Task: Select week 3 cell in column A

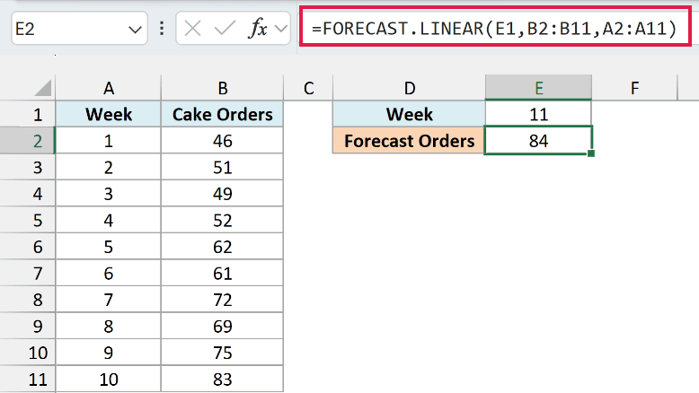Action: pyautogui.click(x=109, y=194)
